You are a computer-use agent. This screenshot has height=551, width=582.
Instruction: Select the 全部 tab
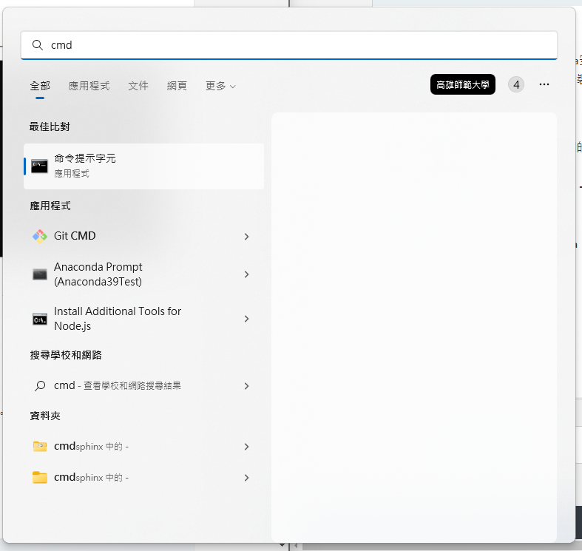pos(40,86)
